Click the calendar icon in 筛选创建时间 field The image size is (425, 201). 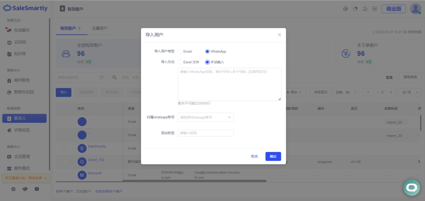coord(102,78)
